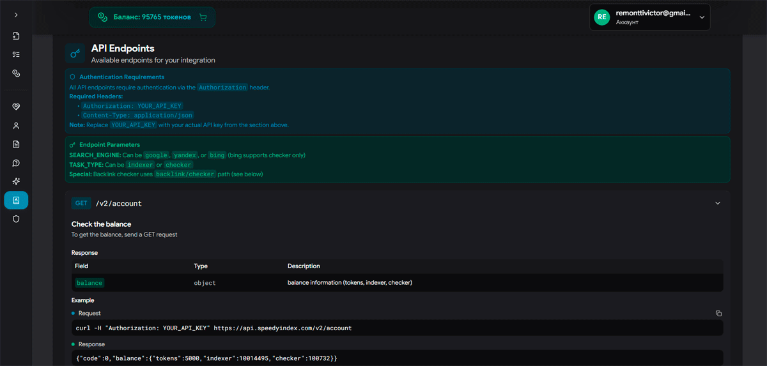Click the GET method badge
The width and height of the screenshot is (767, 366).
(x=81, y=203)
